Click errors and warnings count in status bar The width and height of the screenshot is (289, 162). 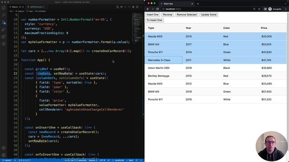coord(24,160)
